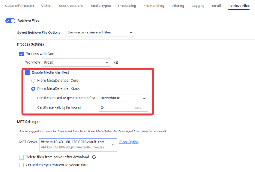255x172 pixels.
Task: Enable Delete files from server after download
Action: click(22, 157)
